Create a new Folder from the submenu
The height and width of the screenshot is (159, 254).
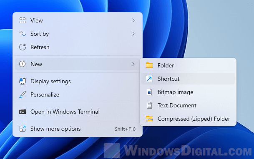188,65
